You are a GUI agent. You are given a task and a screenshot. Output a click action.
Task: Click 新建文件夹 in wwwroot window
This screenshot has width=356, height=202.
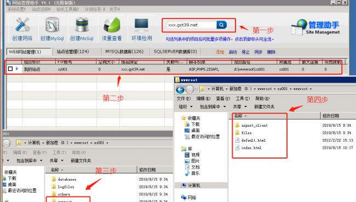[x=265, y=106]
